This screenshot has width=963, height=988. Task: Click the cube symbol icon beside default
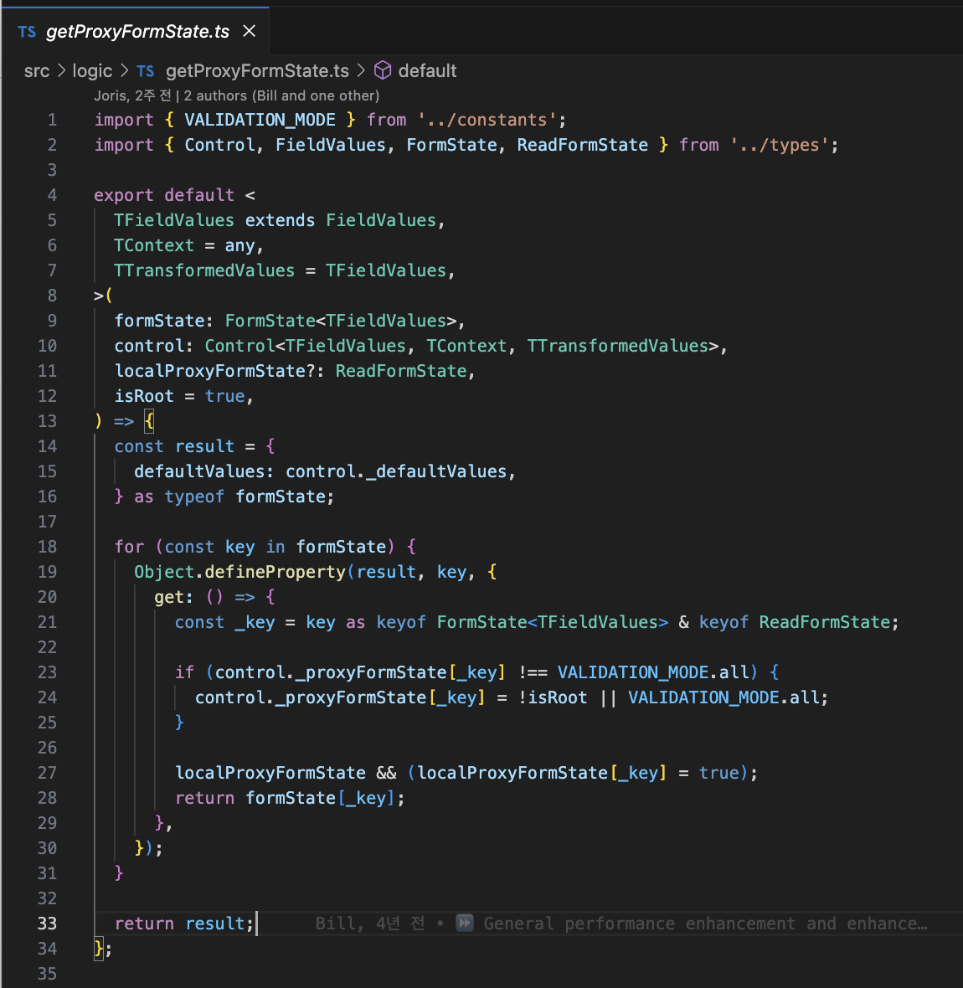[x=383, y=70]
